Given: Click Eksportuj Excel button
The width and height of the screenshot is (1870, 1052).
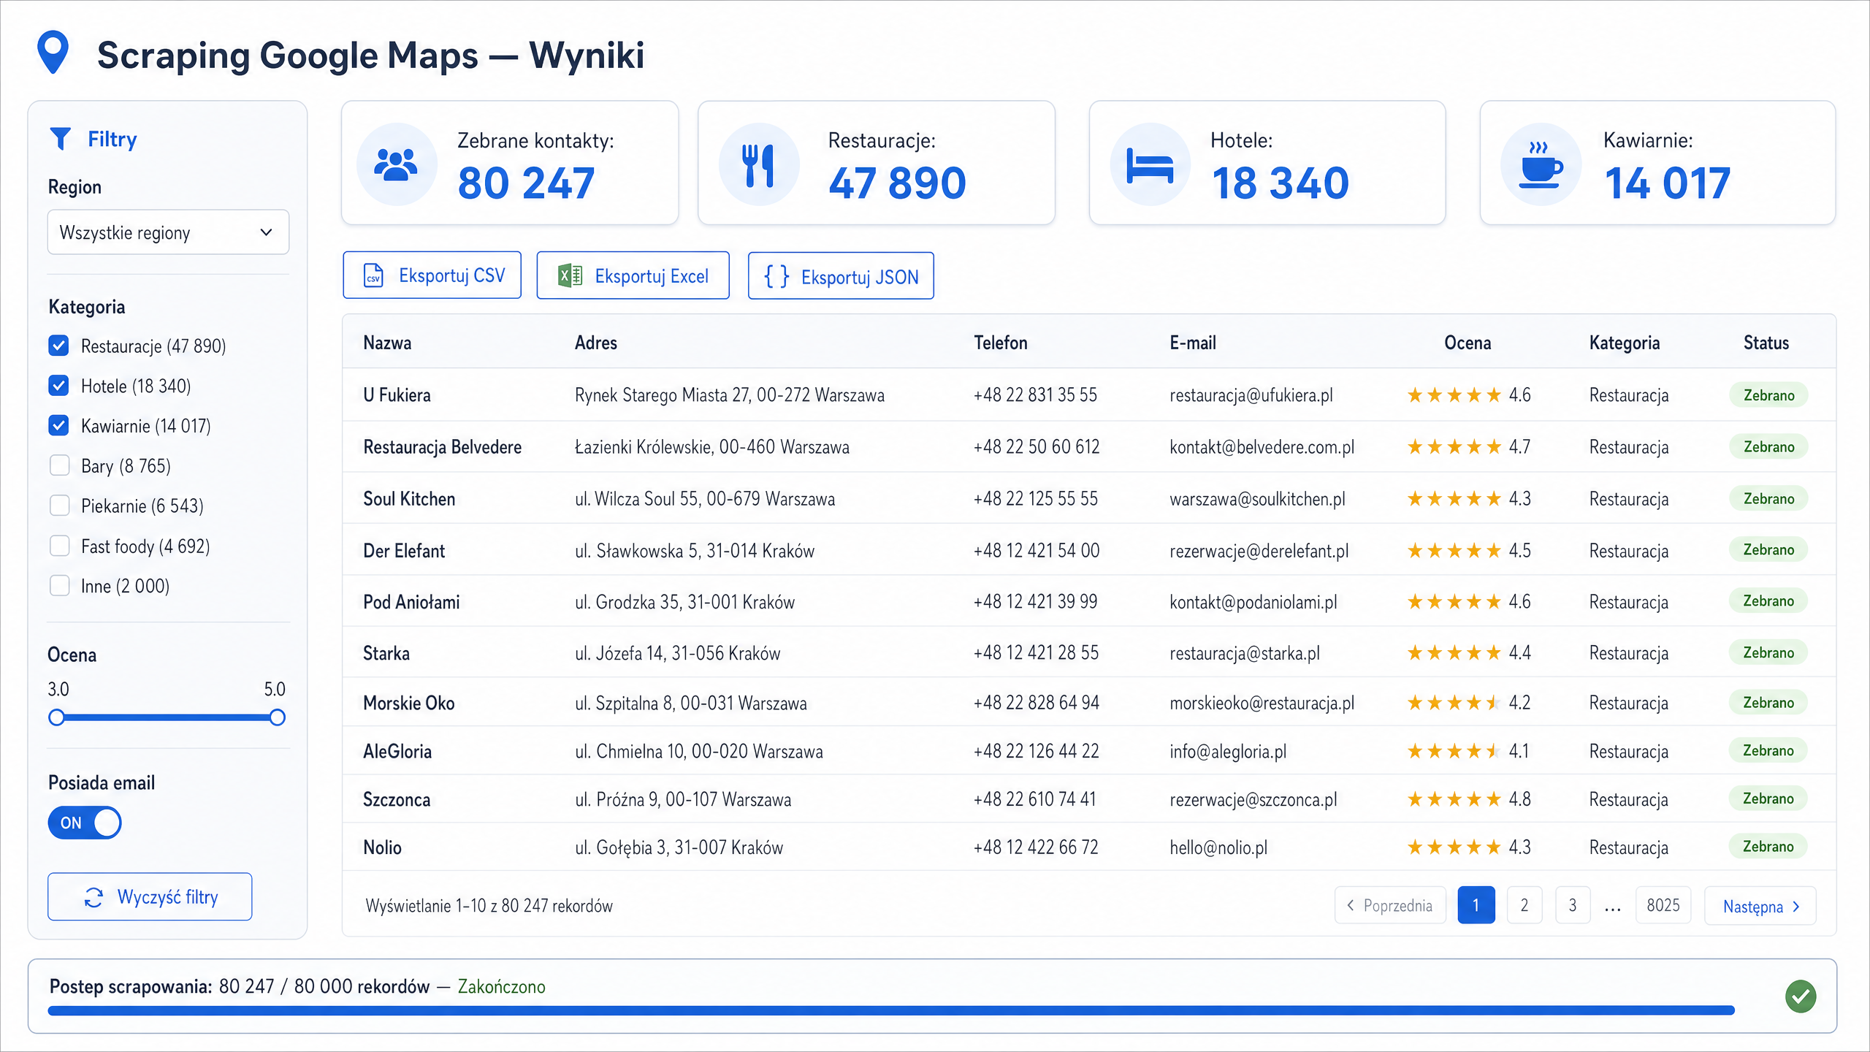Looking at the screenshot, I should coord(633,275).
